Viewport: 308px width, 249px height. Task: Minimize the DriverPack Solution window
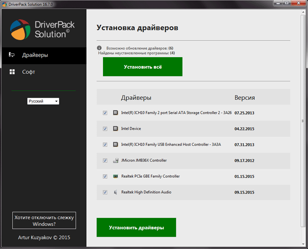tap(279, 3)
